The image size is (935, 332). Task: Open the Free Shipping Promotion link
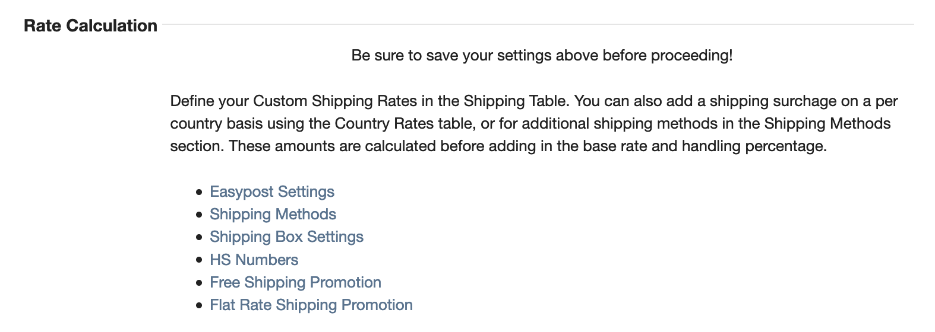click(x=295, y=282)
